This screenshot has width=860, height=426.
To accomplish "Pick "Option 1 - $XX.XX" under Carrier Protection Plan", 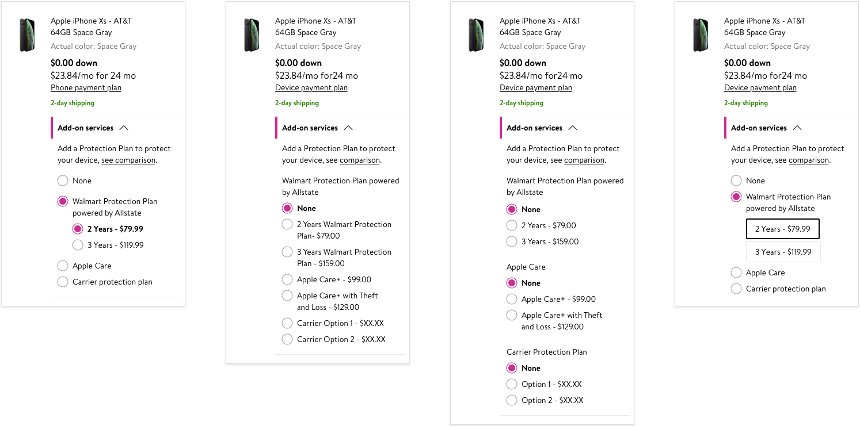I will [512, 384].
